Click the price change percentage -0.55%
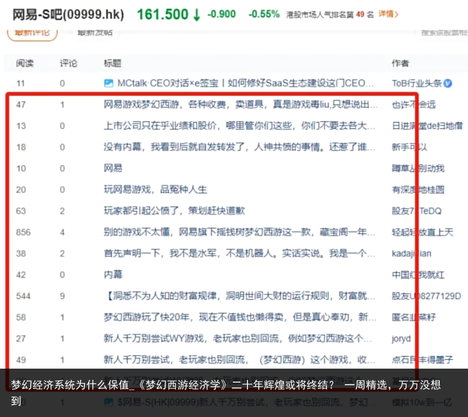Image resolution: width=468 pixels, height=417 pixels. click(264, 14)
